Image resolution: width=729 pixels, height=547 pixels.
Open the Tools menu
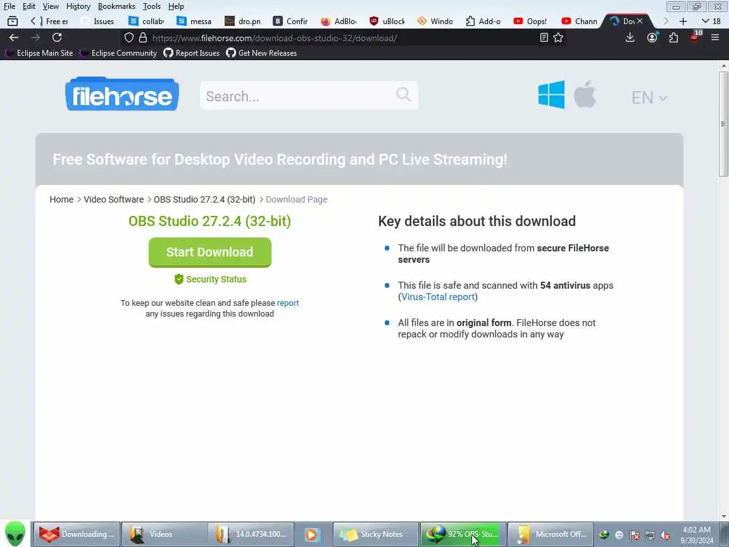click(x=152, y=6)
